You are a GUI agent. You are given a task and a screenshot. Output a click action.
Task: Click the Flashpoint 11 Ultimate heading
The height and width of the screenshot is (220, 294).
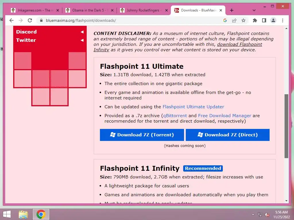[142, 66]
